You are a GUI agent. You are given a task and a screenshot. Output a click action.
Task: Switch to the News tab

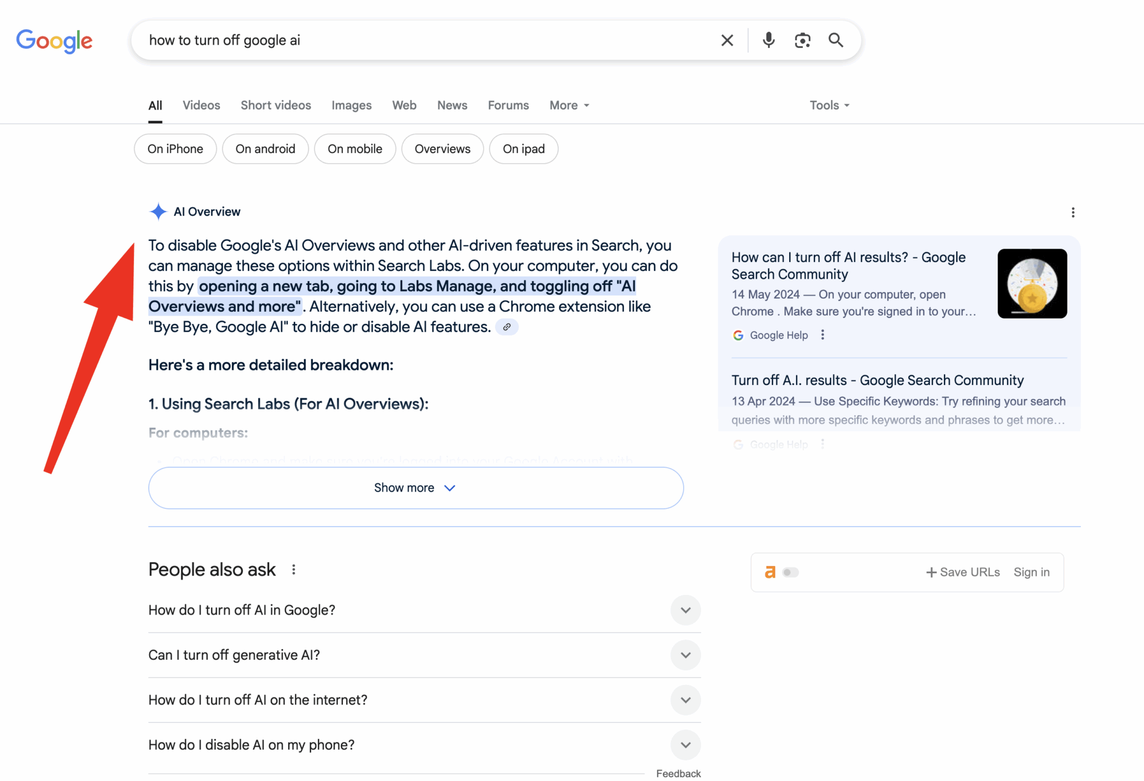click(x=452, y=105)
